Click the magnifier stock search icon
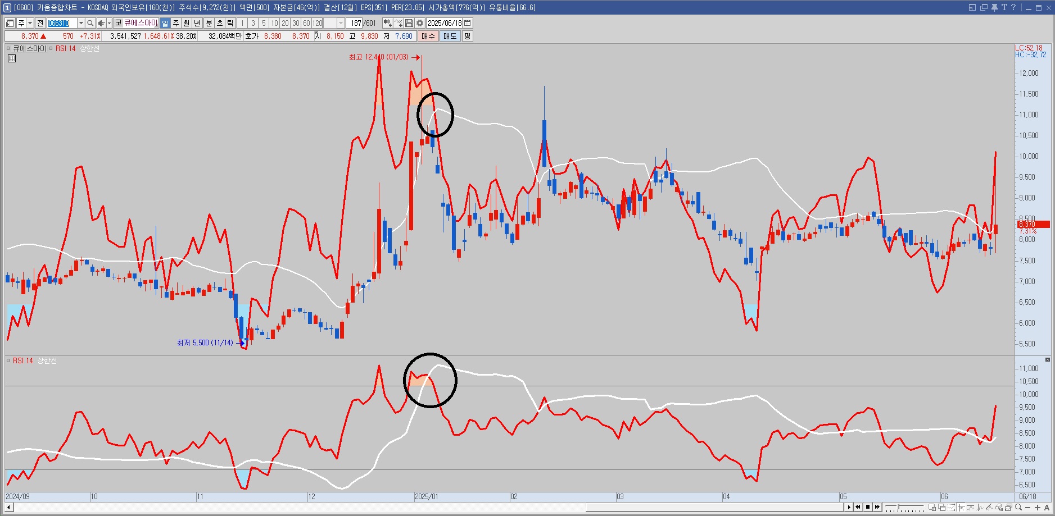 tap(90, 23)
